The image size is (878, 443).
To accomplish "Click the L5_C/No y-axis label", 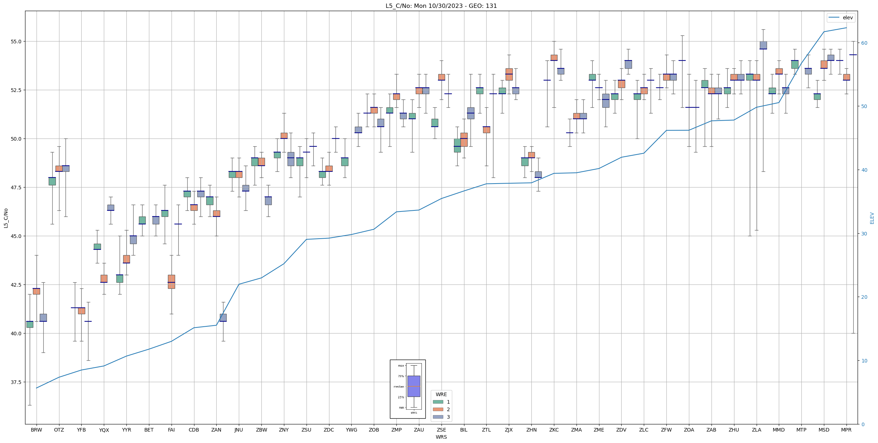I will coord(6,218).
